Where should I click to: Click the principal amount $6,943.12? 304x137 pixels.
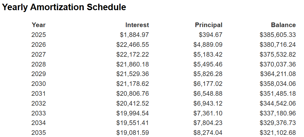[x=208, y=103]
